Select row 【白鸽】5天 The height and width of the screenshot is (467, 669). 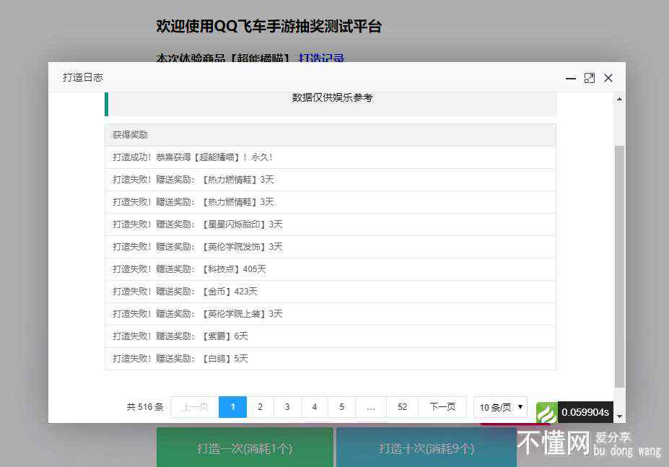tap(331, 359)
